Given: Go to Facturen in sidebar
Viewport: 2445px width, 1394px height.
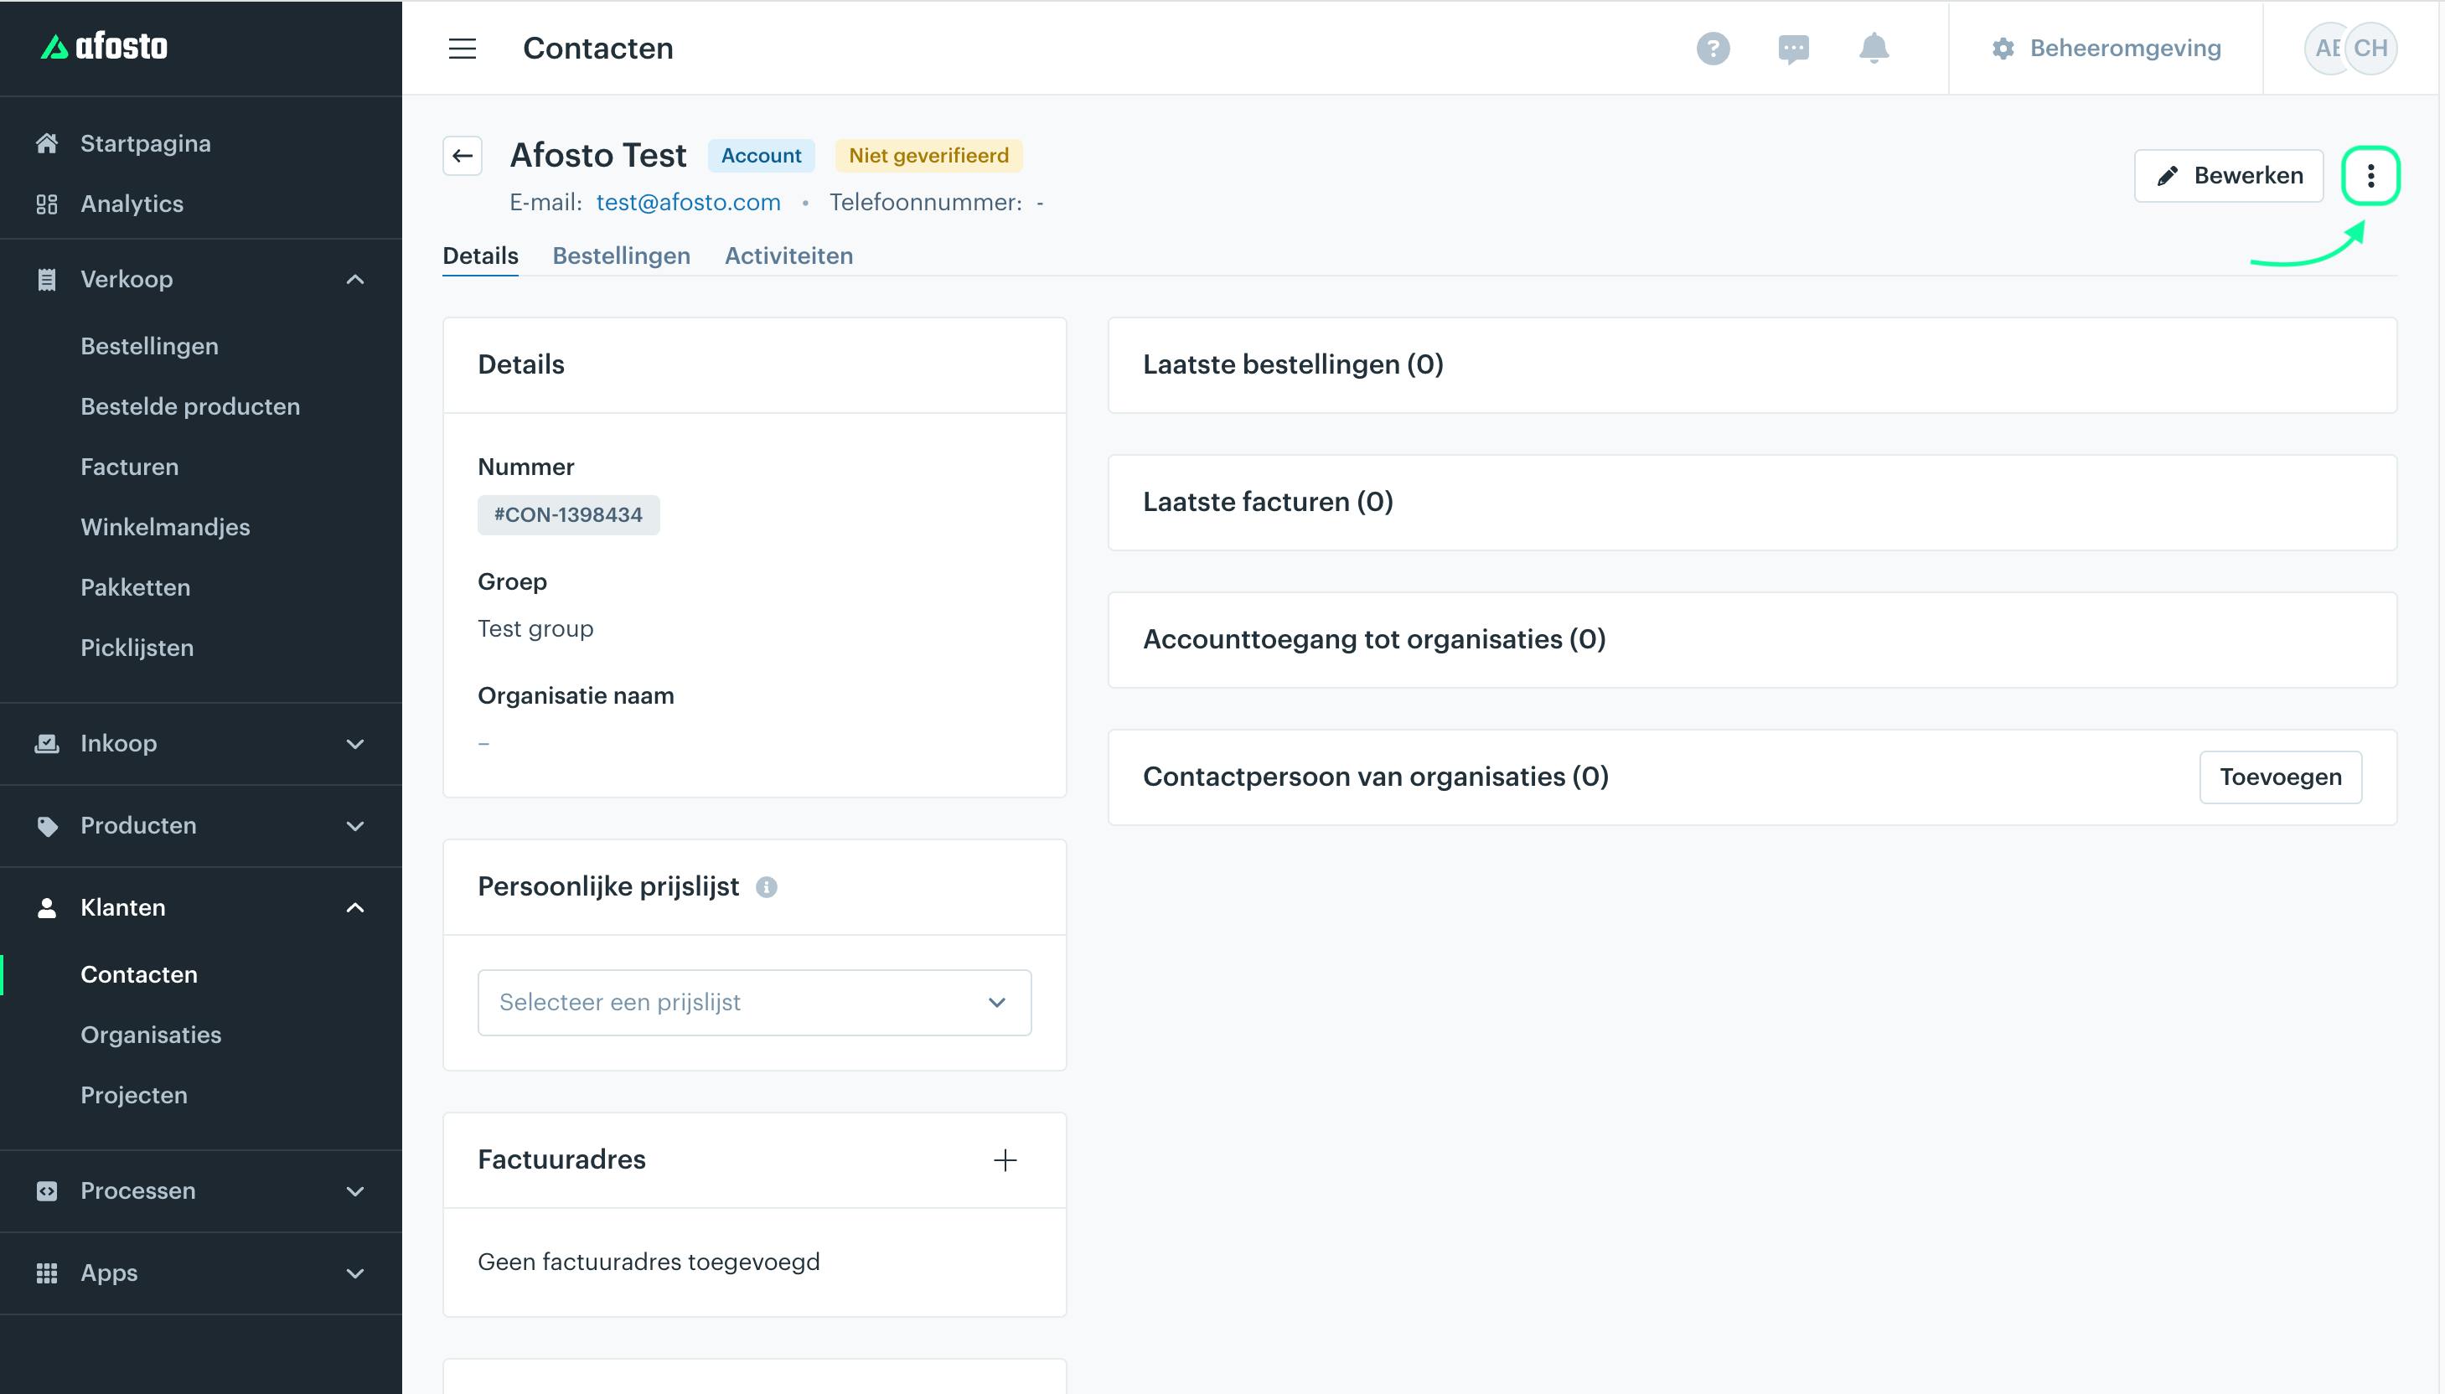Looking at the screenshot, I should 129,467.
